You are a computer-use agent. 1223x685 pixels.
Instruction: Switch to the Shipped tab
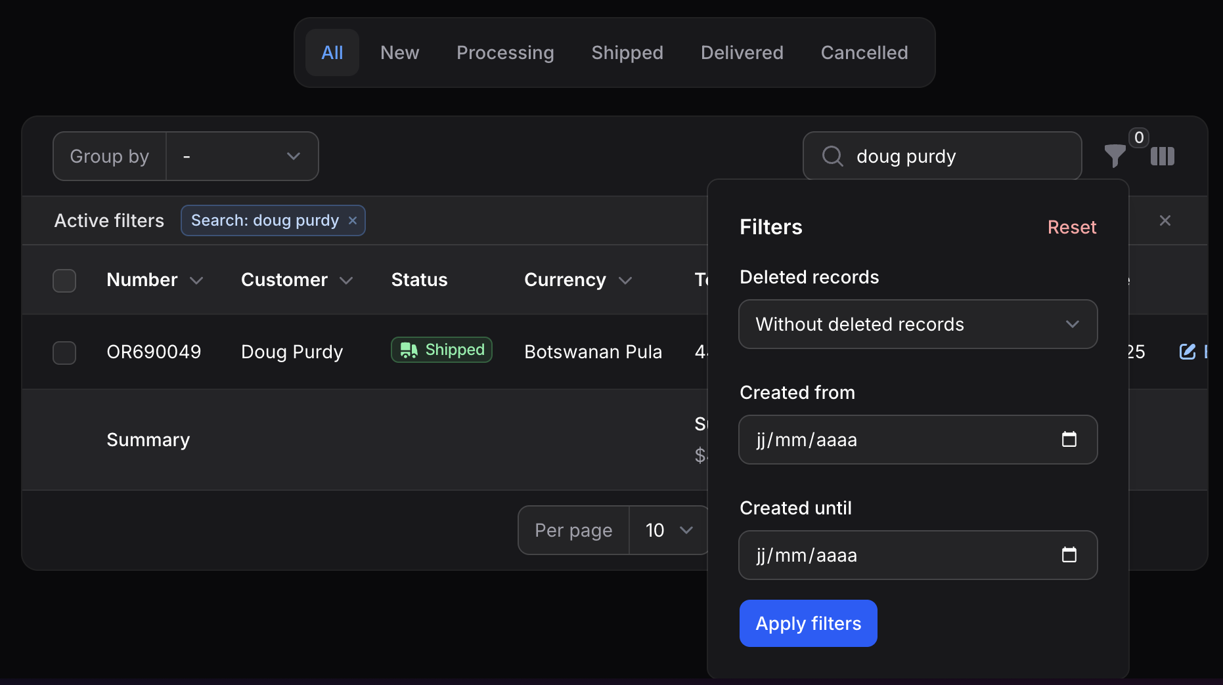(627, 52)
